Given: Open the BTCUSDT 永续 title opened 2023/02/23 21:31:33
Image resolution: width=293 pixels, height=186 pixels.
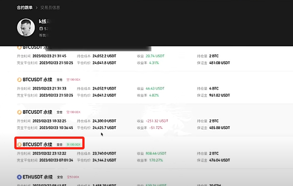Looking at the screenshot, I should pyautogui.click(x=37, y=80).
